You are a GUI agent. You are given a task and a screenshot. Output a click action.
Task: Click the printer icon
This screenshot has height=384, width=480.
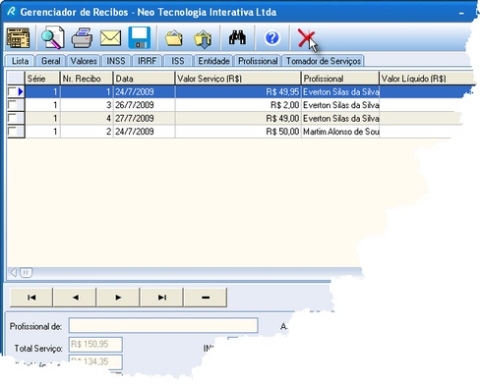[x=82, y=38]
